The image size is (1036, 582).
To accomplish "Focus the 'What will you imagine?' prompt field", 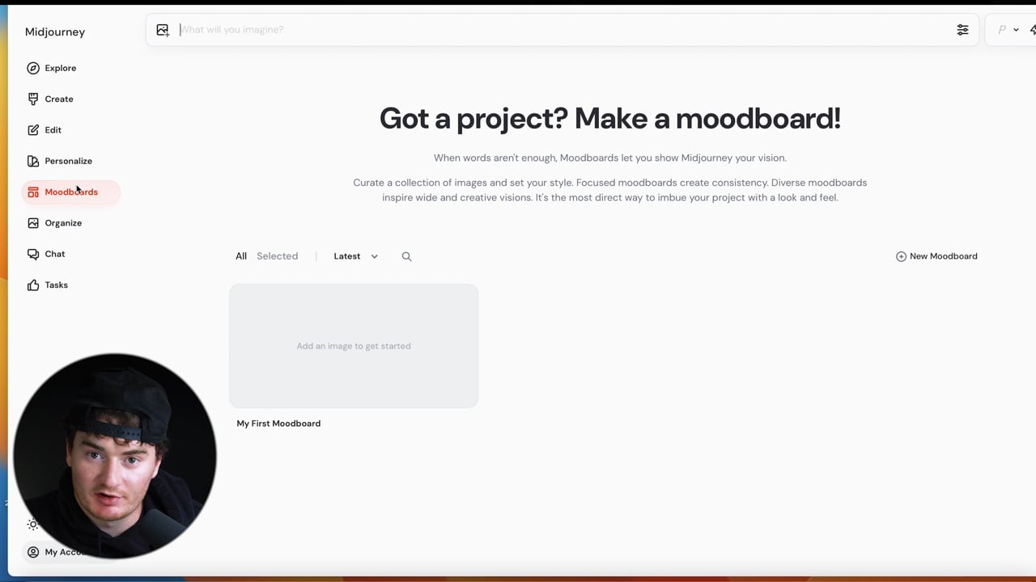I will (x=563, y=30).
